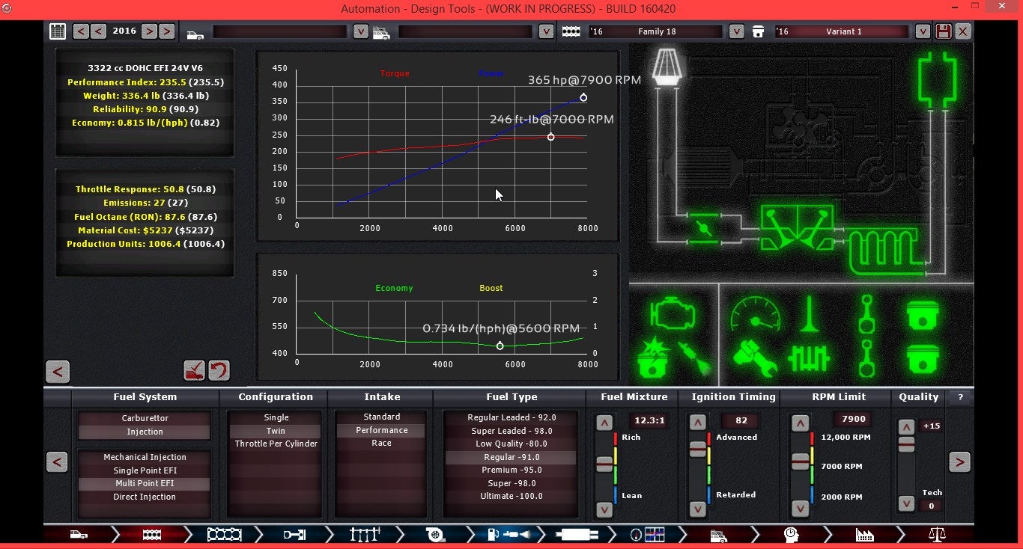Click the lower connecting rod icon
This screenshot has height=549, width=1023.
[866, 358]
